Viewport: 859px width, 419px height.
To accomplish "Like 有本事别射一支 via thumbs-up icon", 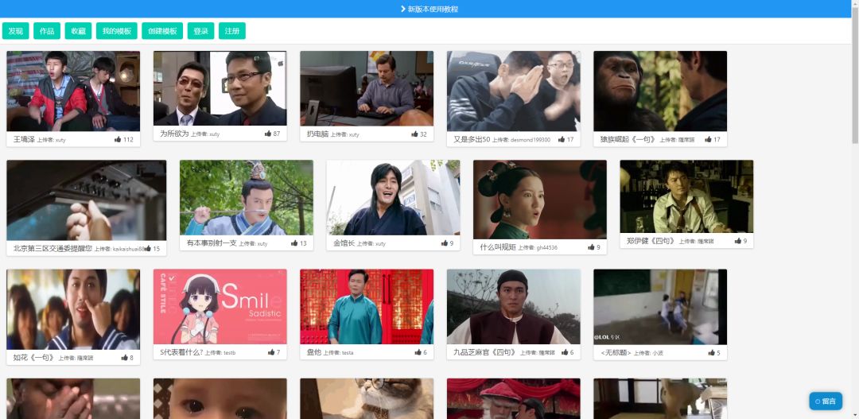I will tap(294, 243).
